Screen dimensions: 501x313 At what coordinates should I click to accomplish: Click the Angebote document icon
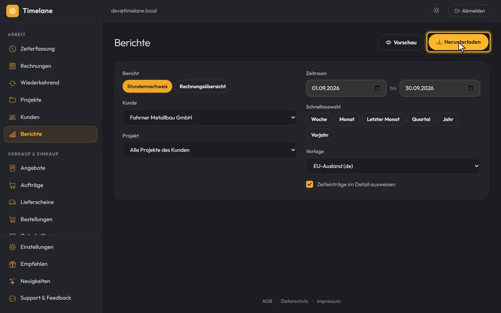[13, 168]
